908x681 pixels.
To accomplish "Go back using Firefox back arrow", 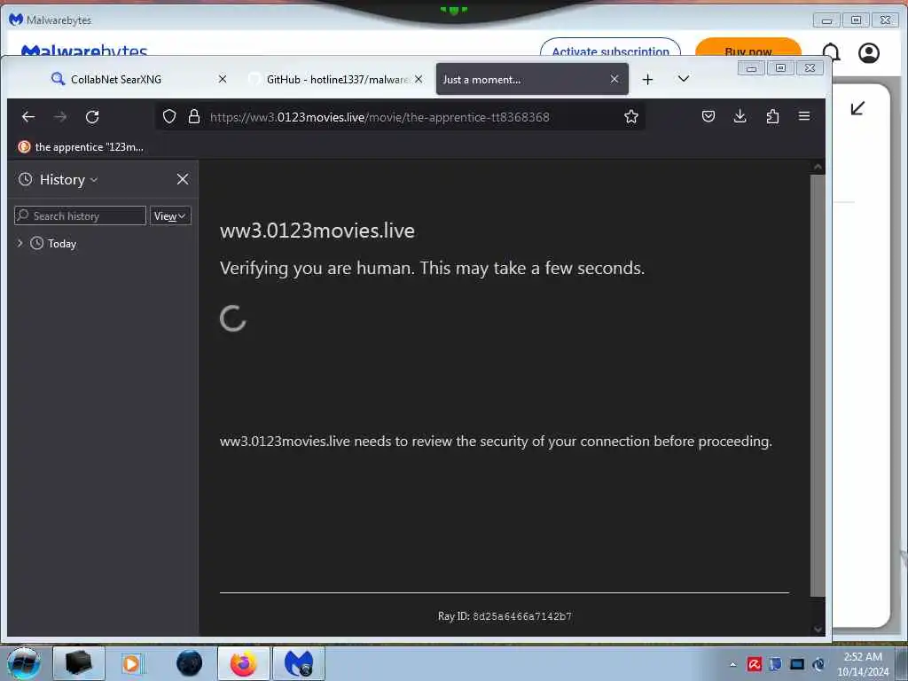I will (x=28, y=117).
